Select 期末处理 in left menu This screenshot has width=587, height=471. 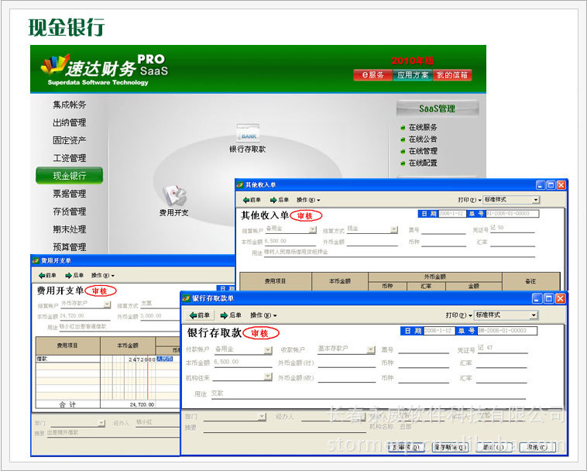pos(69,229)
